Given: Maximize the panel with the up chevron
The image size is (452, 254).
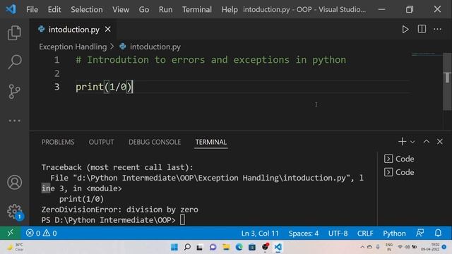Looking at the screenshot, I should point(427,141).
